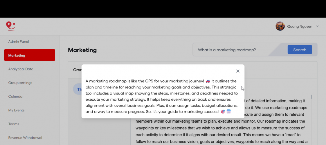Click the car emoji in the popup
The height and width of the screenshot is (145, 326).
(208, 81)
